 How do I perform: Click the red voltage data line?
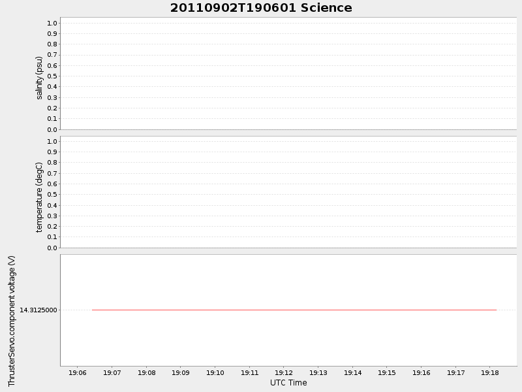pyautogui.click(x=294, y=310)
